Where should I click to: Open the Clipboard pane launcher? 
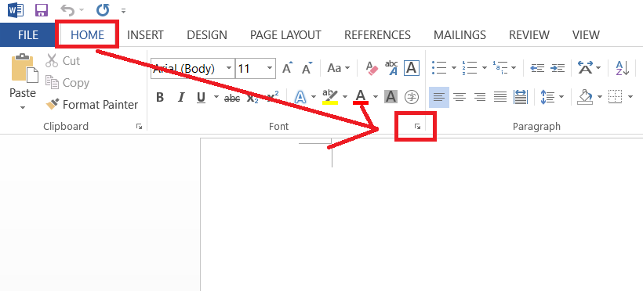click(139, 127)
